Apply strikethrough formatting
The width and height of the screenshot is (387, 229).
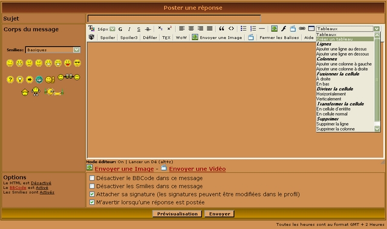pyautogui.click(x=148, y=29)
